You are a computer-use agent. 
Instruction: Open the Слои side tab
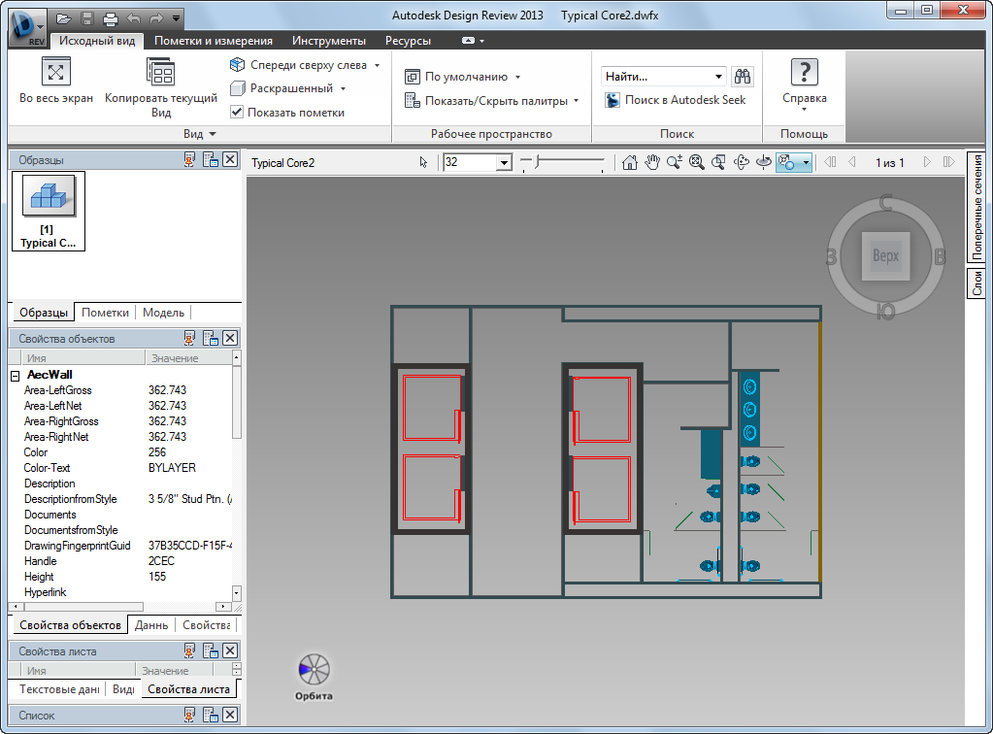(x=977, y=284)
